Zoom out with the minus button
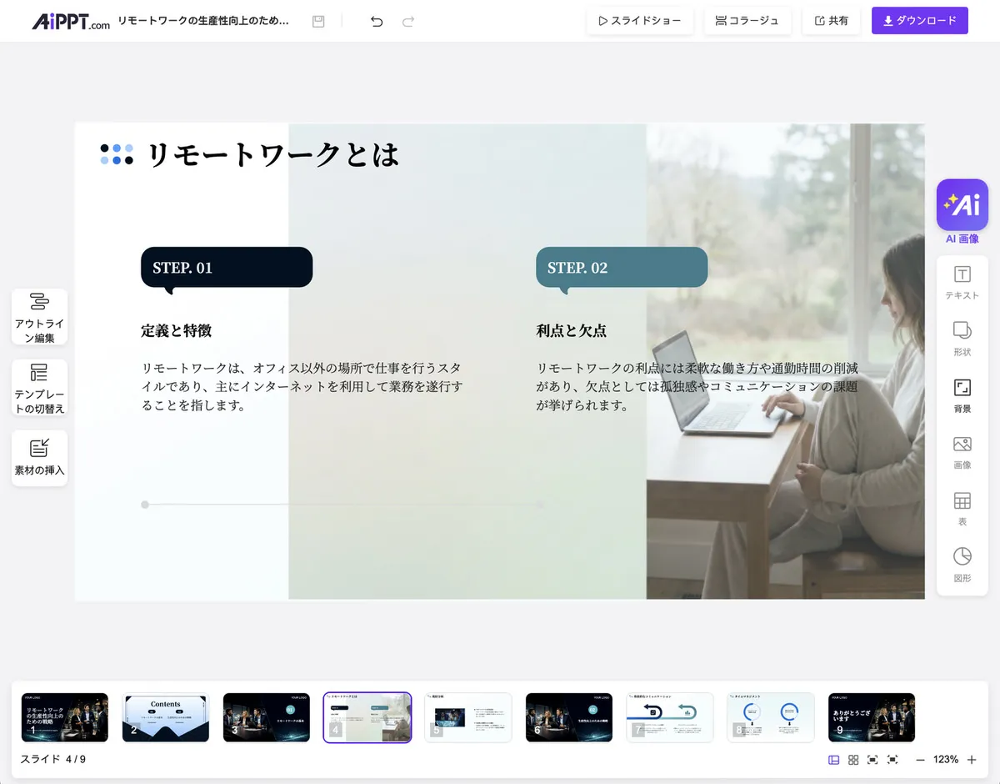 [920, 760]
